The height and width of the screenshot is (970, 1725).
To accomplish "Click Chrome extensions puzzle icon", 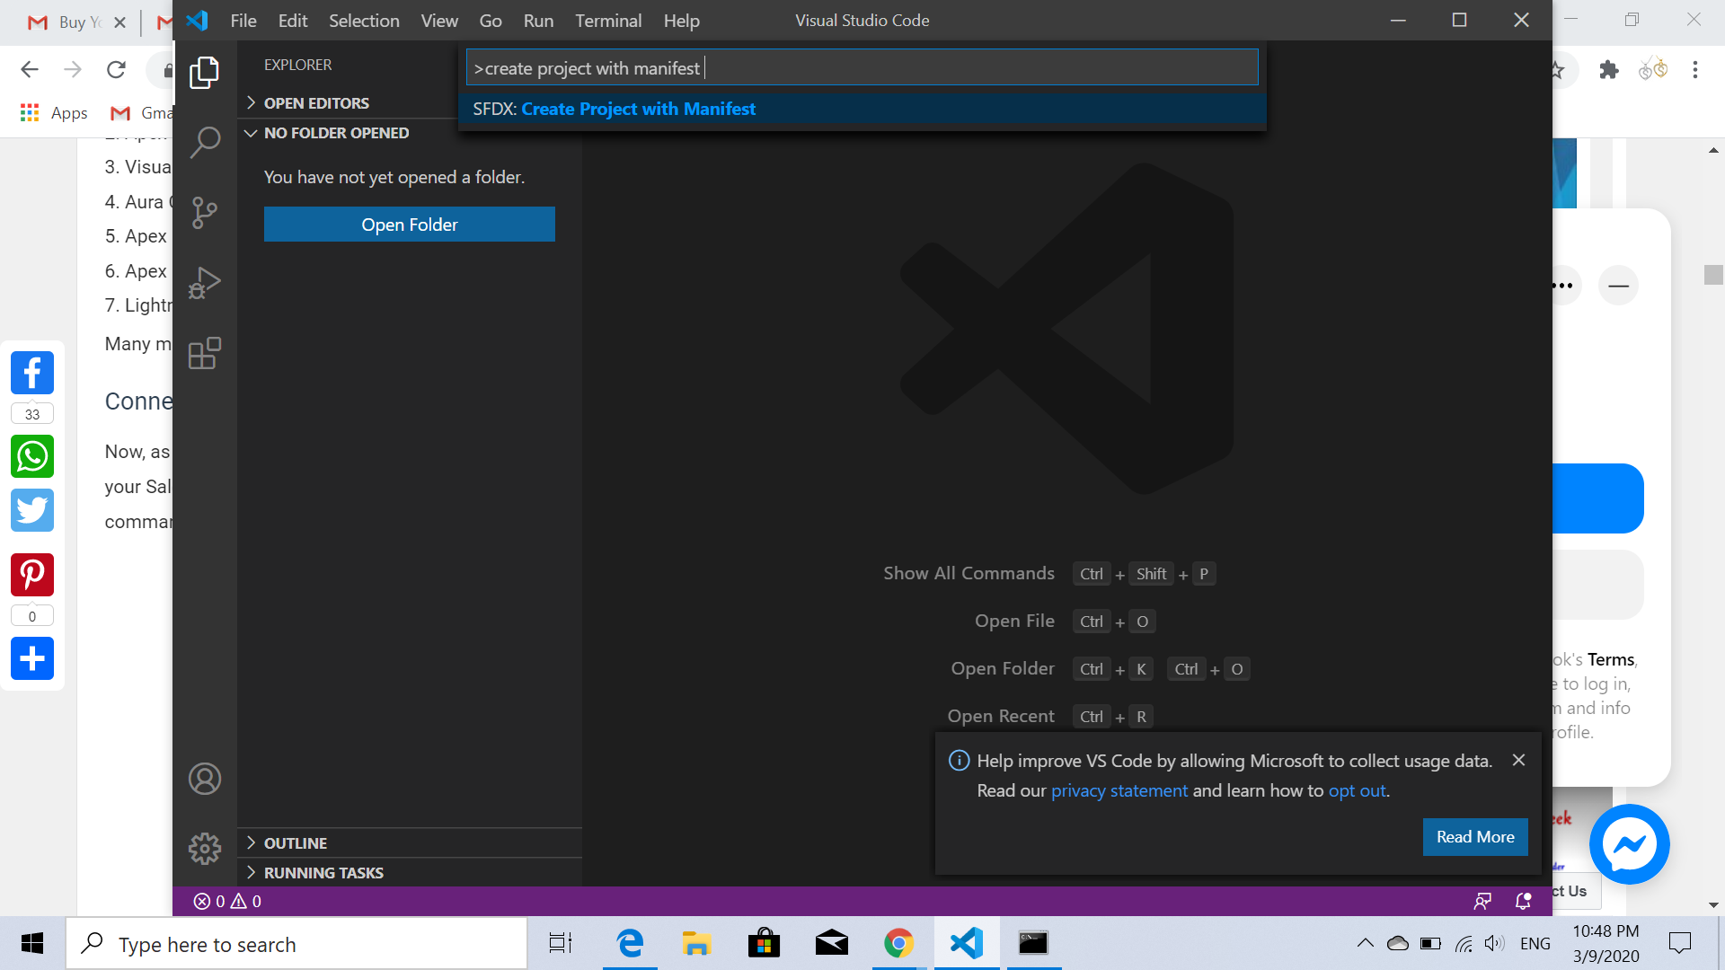I will coord(1608,69).
